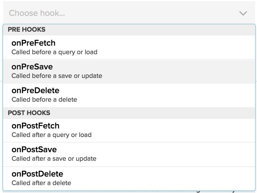Click the POST HOOKS group header
257x193 pixels.
pyautogui.click(x=29, y=113)
